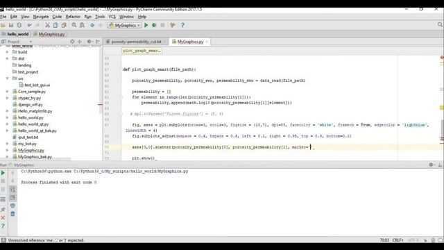Start debugging with the bug icon

point(154,25)
